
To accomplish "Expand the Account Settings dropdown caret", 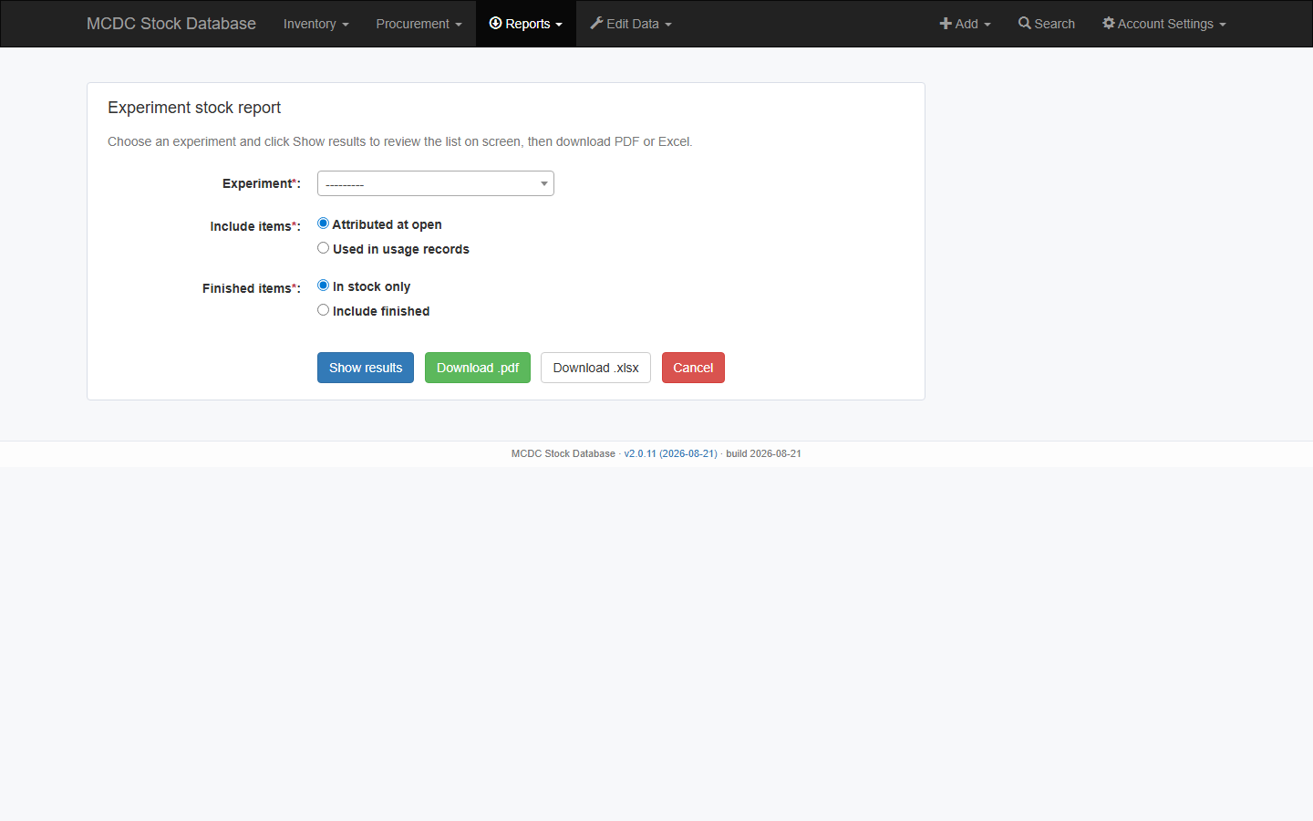I will click(x=1223, y=25).
